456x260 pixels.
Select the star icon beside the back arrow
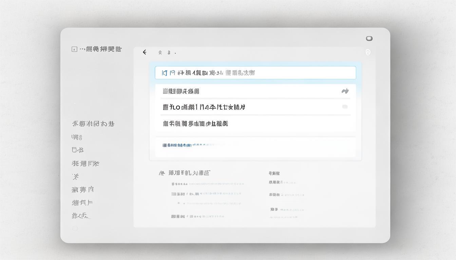coord(159,52)
